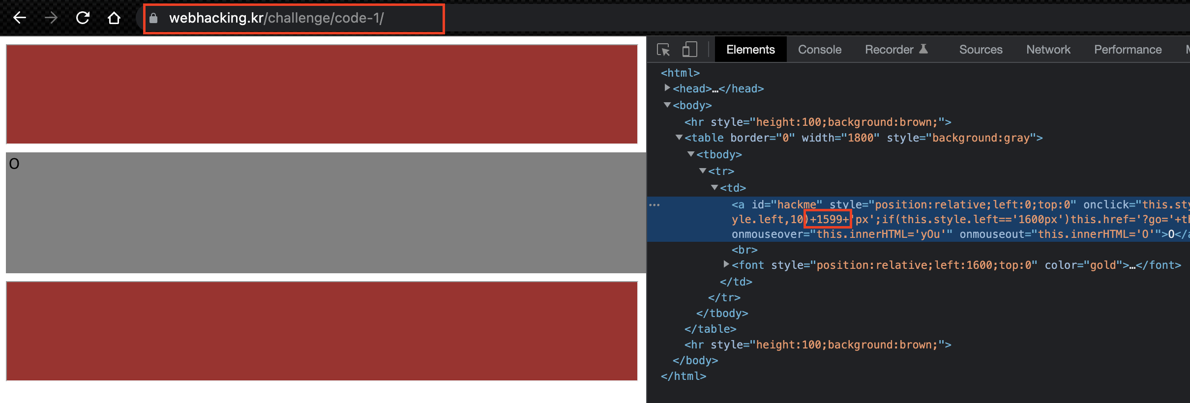Switch to the Elements tab
Viewport: 1190px width, 403px height.
750,50
